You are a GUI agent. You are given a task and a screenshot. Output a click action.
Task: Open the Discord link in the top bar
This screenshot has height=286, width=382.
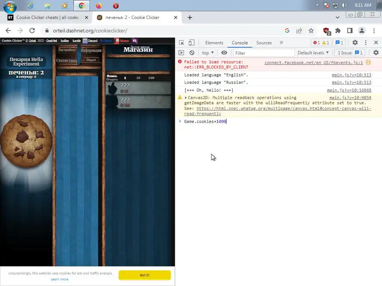pyautogui.click(x=90, y=41)
